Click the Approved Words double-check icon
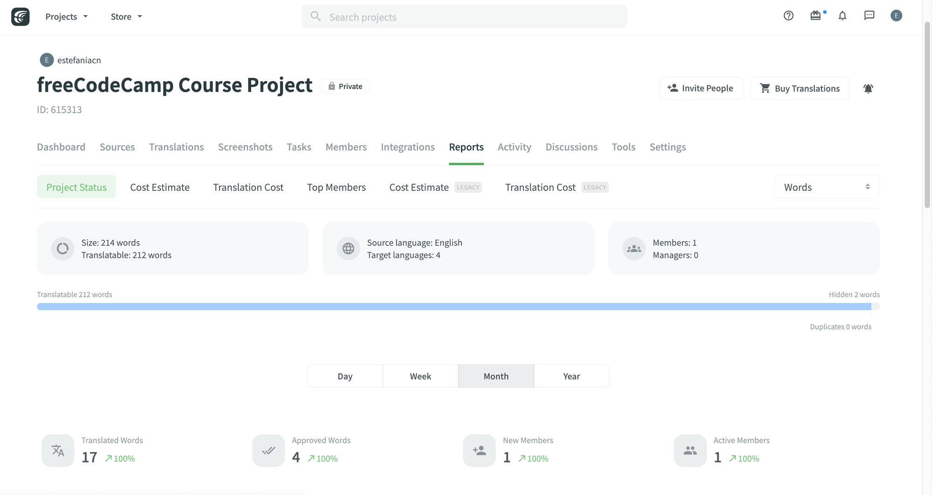 point(268,451)
